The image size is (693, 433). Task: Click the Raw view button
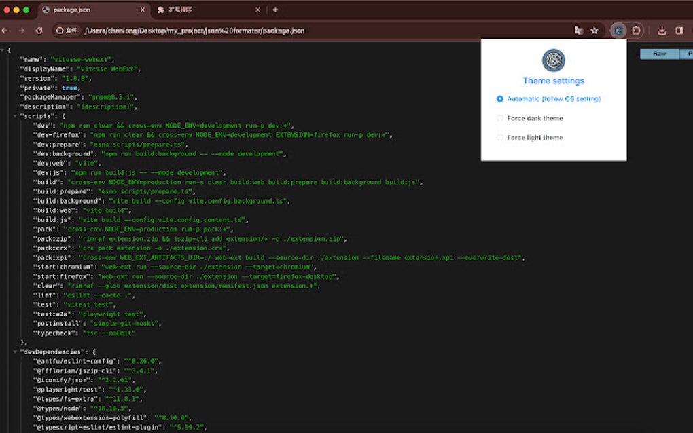(660, 53)
